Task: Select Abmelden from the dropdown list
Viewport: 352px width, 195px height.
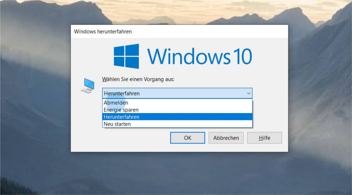Action: click(177, 102)
